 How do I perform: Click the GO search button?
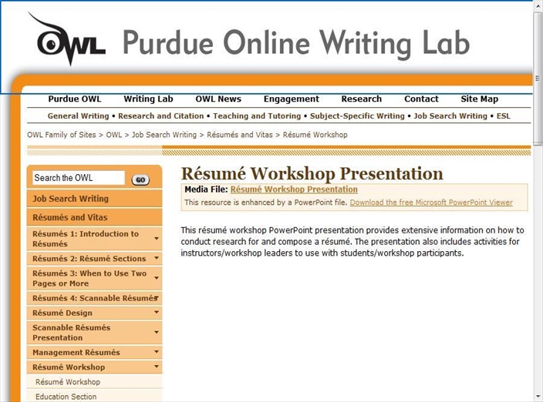tap(140, 179)
